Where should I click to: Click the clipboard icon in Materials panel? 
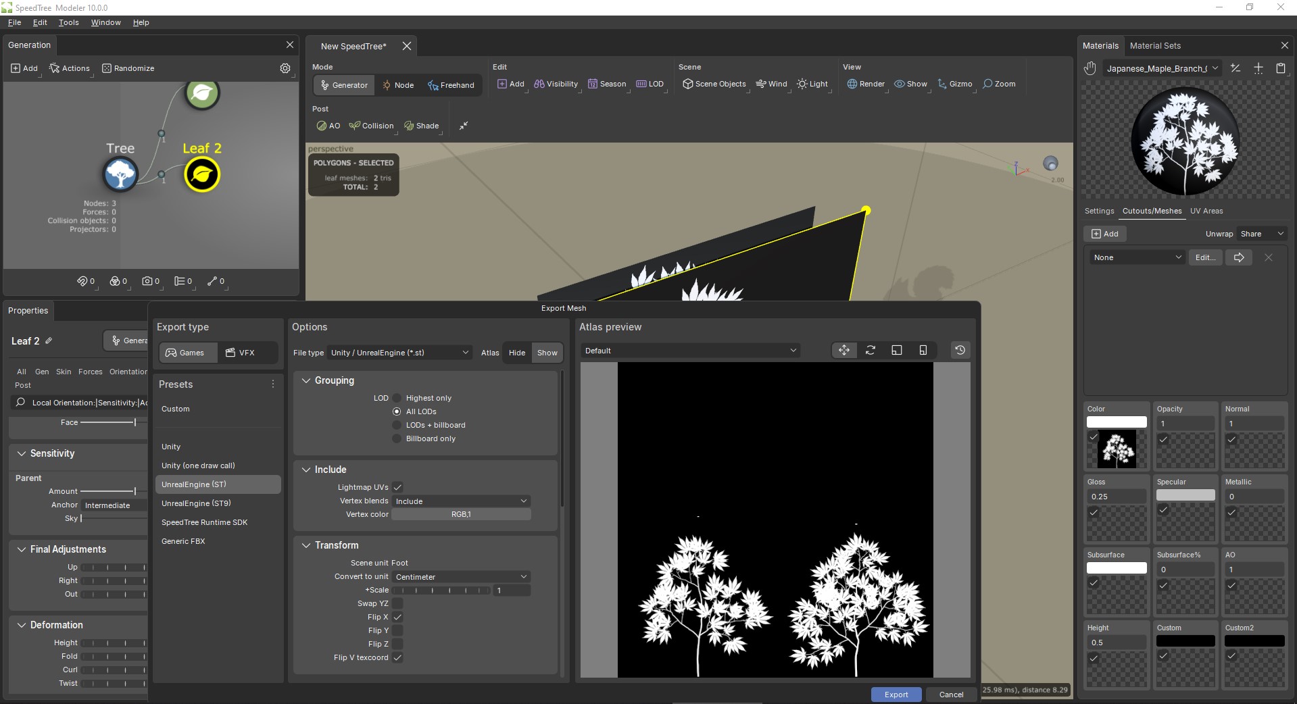[1280, 68]
